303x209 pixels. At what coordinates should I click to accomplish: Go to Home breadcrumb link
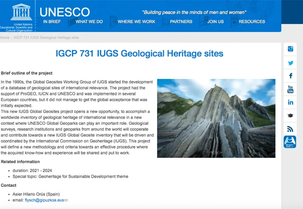[5, 37]
